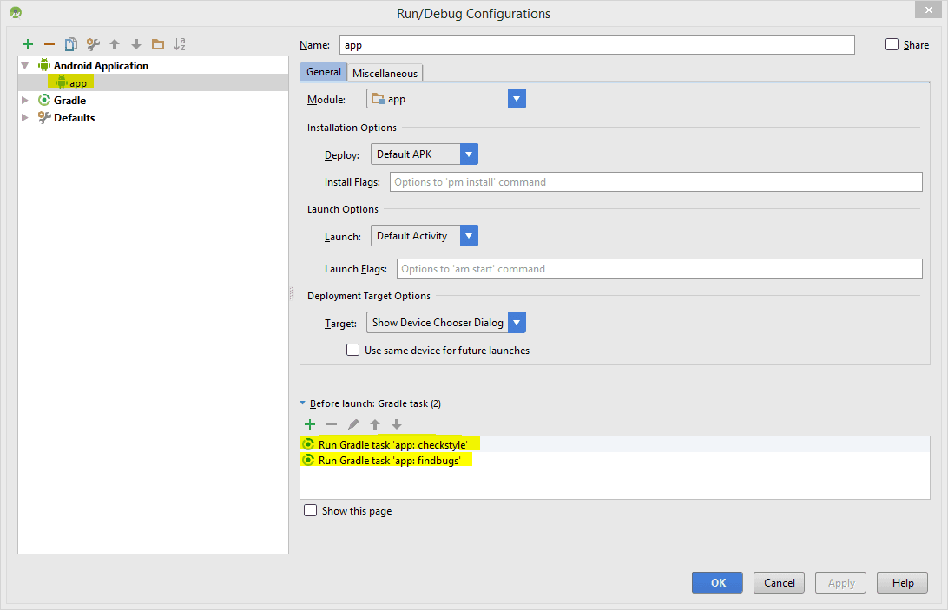Switch to the Miscellaneous tab
This screenshot has height=610, width=948.
coord(385,74)
